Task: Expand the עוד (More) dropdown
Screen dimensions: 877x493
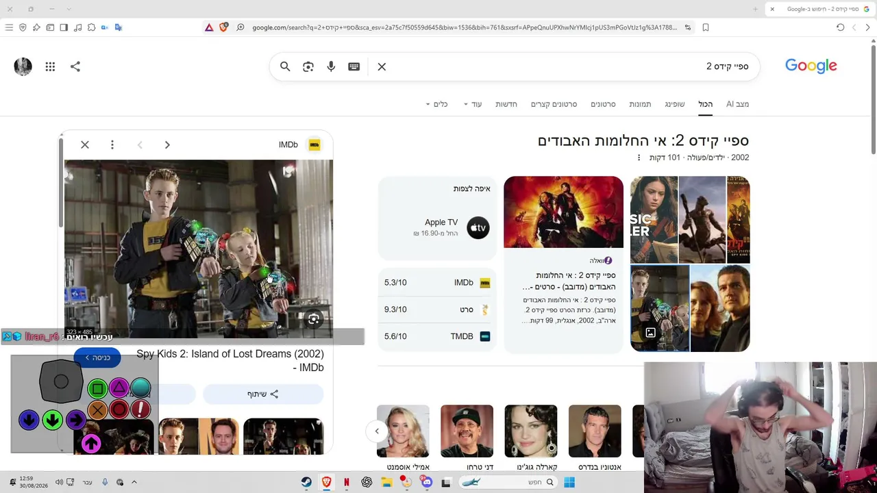Action: tap(473, 104)
